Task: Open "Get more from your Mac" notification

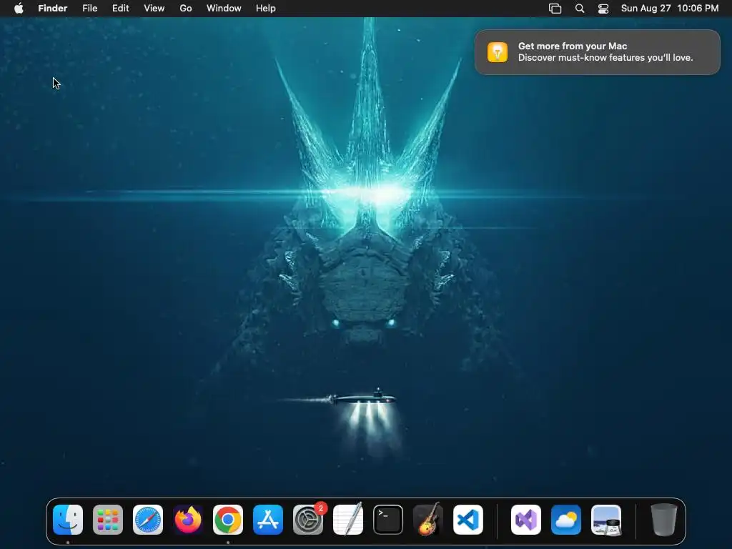Action: coord(598,51)
